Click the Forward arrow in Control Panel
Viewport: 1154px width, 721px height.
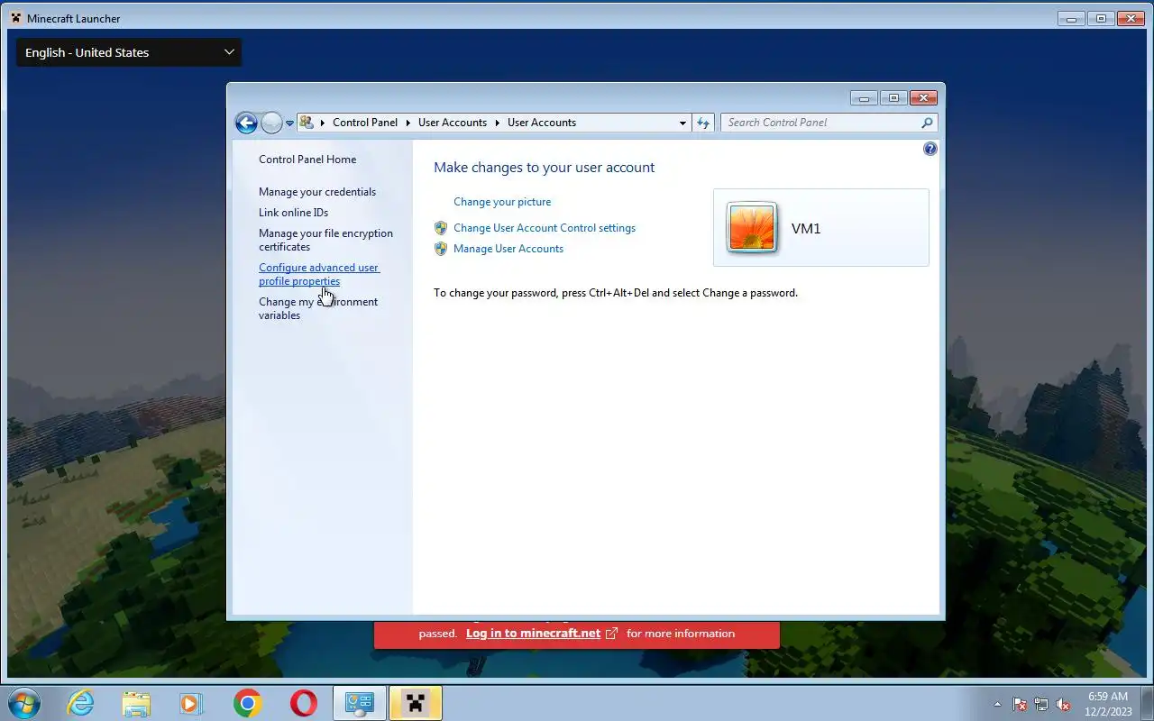click(271, 123)
